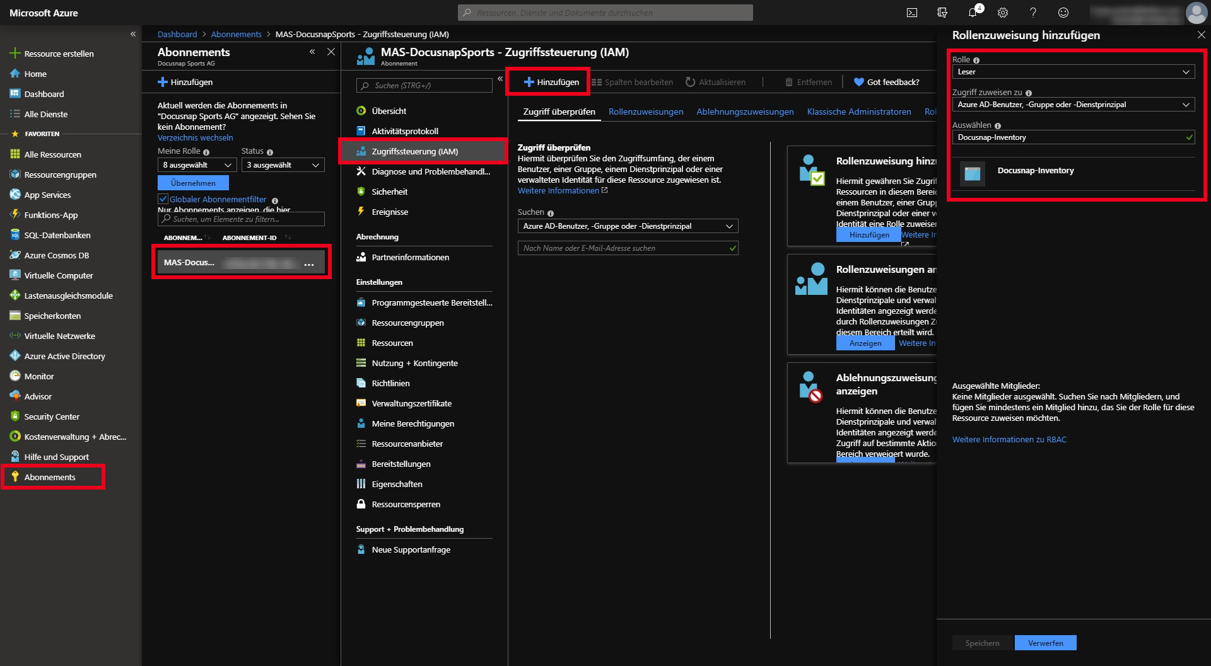Click Ressource erstellen in sidebar

tap(59, 54)
